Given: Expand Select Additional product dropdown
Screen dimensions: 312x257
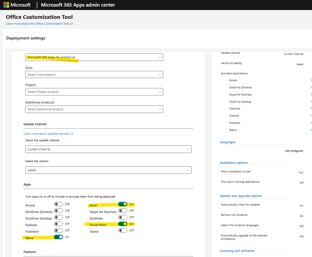Looking at the screenshot, I should coord(94,109).
